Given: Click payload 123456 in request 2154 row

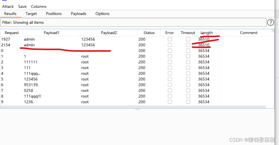Looking at the screenshot, I should (88, 45).
